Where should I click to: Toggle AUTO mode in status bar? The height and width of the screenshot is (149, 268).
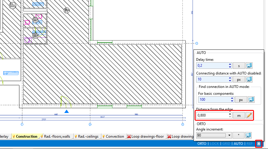click(238, 144)
